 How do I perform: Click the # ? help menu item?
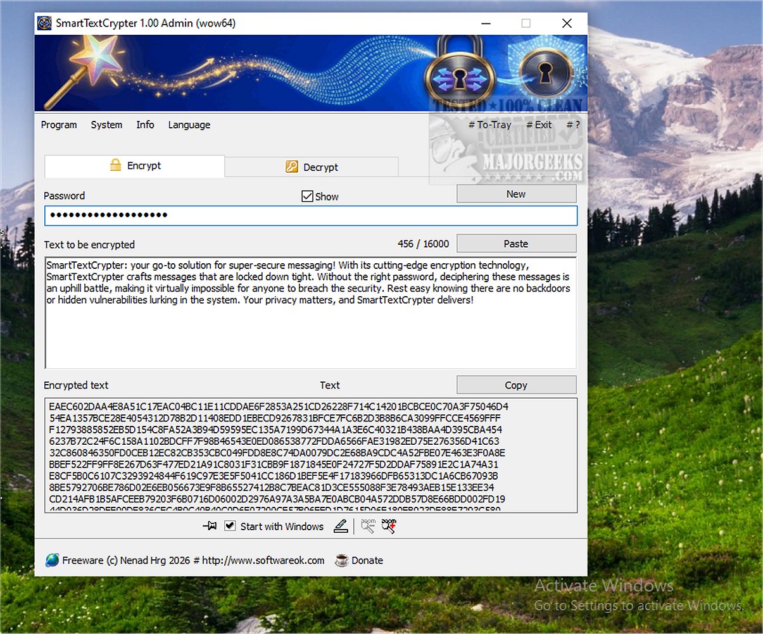click(x=573, y=125)
